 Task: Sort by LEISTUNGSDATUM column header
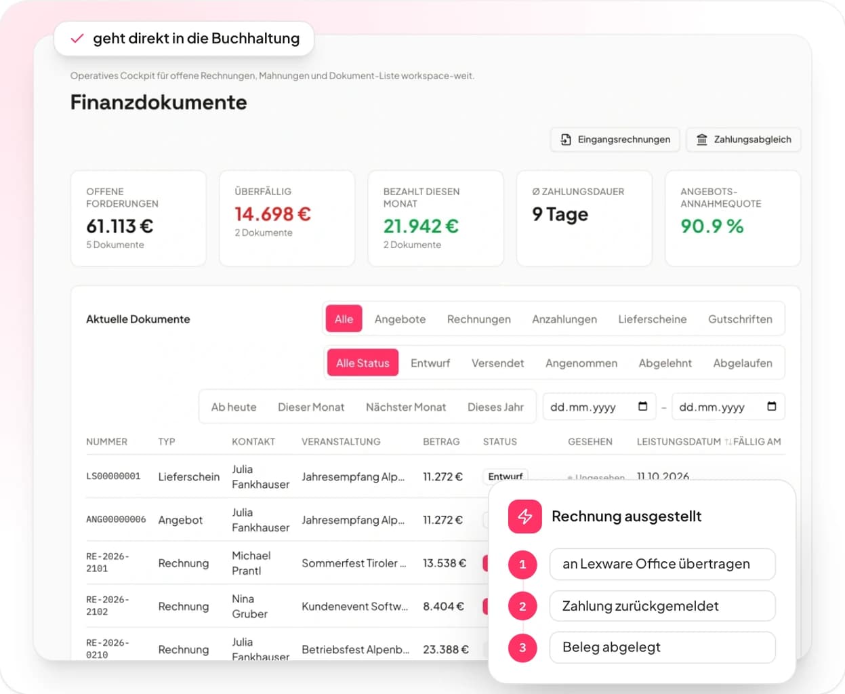click(x=679, y=442)
